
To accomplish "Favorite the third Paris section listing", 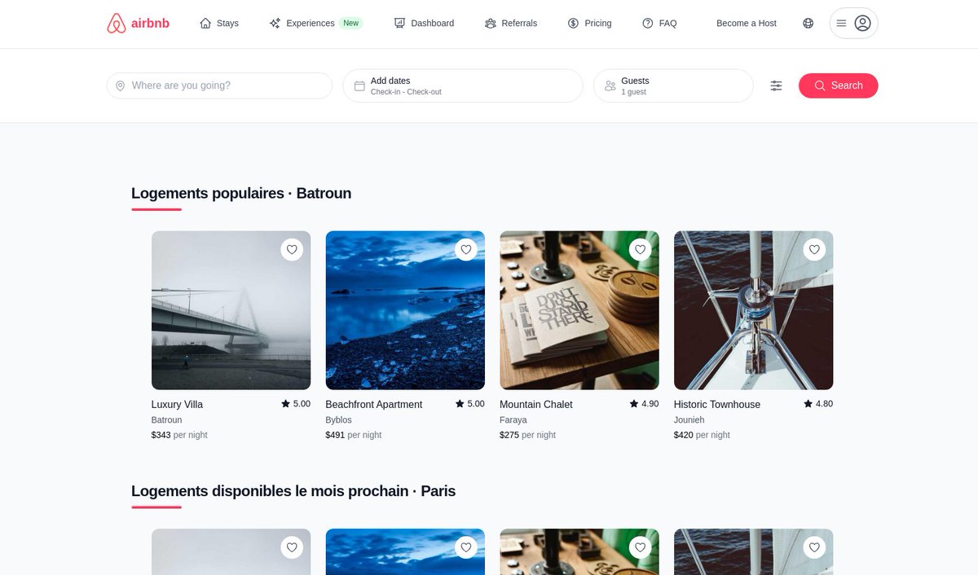I will [640, 548].
